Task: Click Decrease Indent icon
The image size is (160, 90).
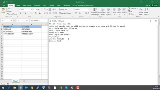Action: click(53, 13)
